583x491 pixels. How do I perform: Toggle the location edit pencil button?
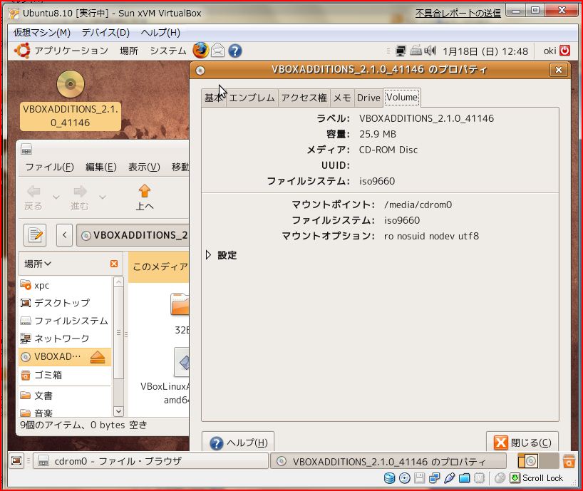coord(35,235)
